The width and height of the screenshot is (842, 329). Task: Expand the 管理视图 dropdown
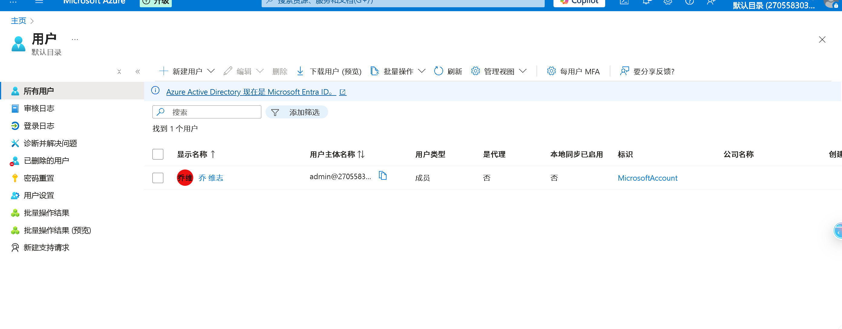tap(523, 71)
